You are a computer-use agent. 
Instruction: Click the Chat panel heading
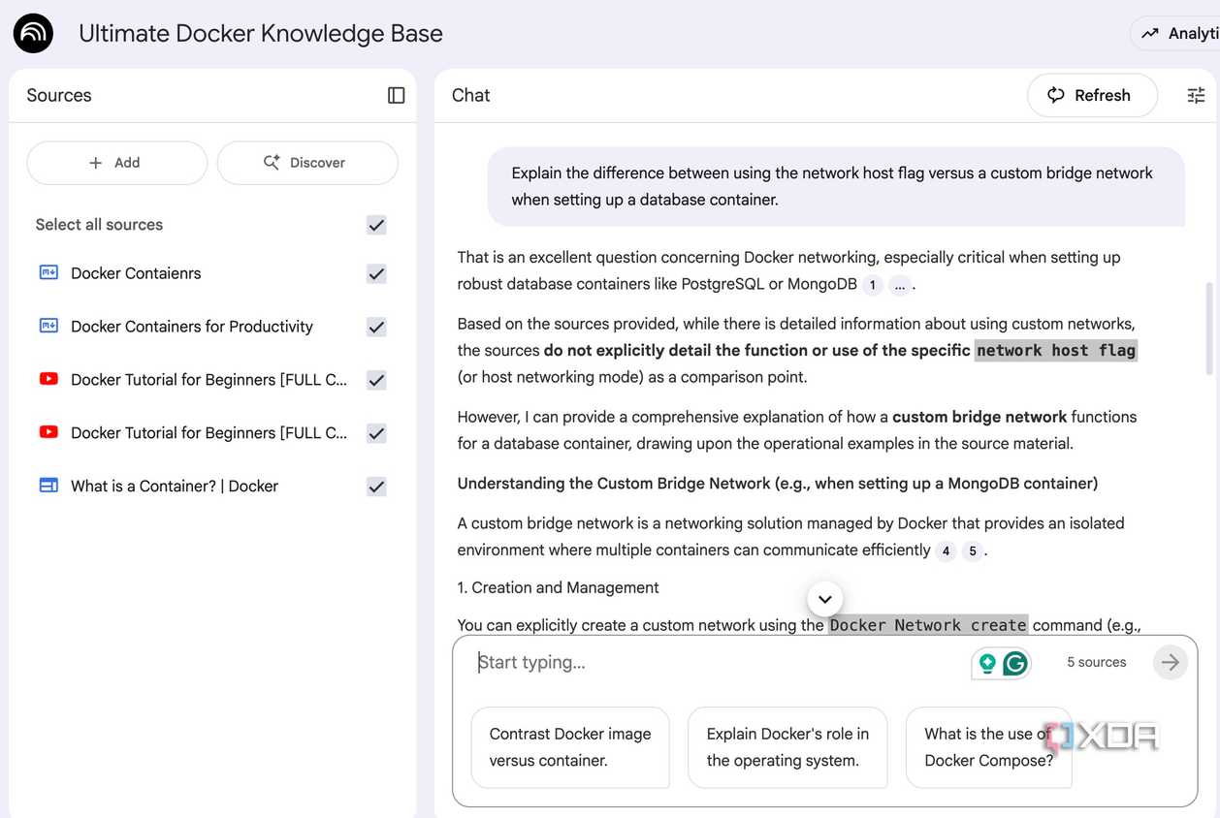click(471, 95)
